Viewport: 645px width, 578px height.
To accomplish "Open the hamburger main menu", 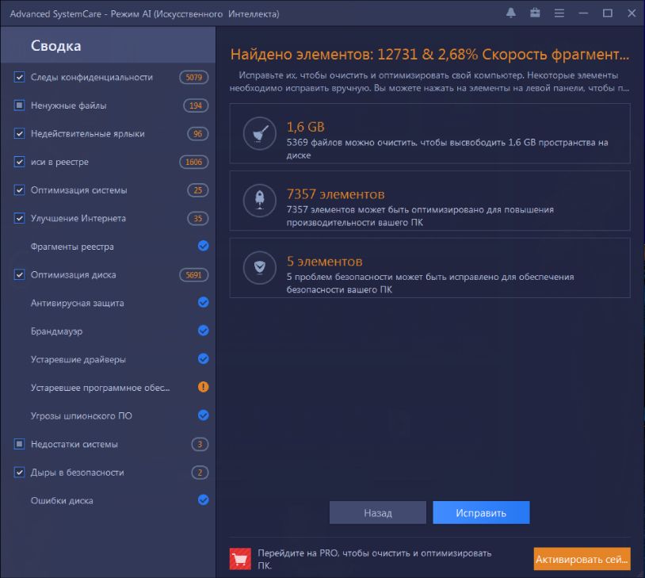I will click(559, 13).
